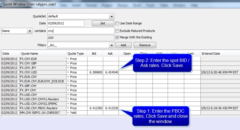240x130 pixels.
Task: Click the Open column header
Action: [x=127, y=54]
